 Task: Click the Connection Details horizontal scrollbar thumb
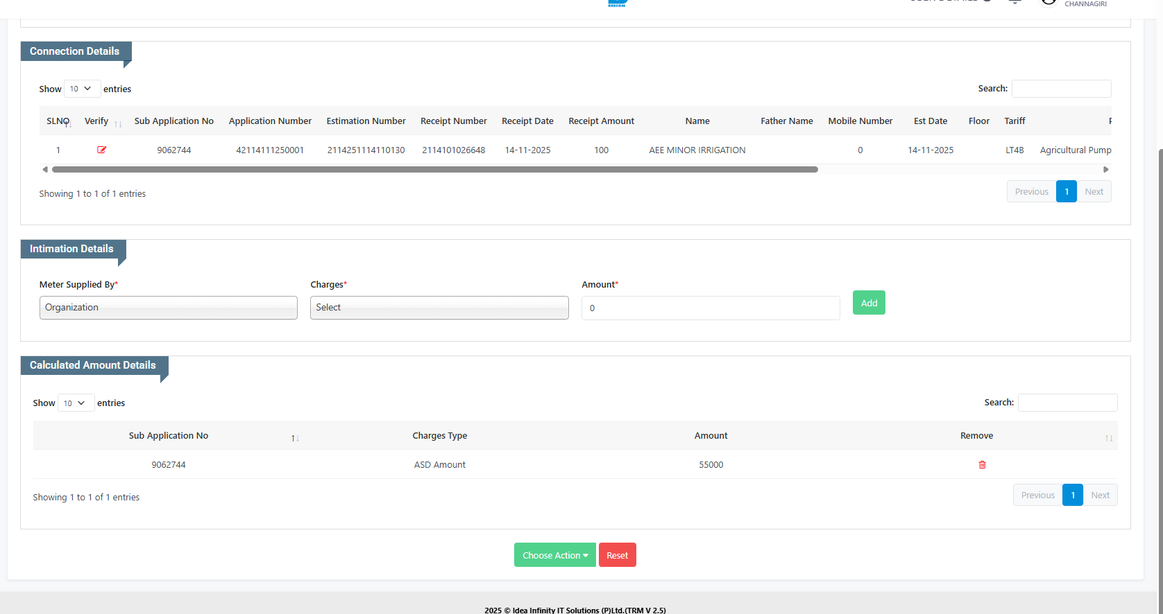click(x=434, y=169)
